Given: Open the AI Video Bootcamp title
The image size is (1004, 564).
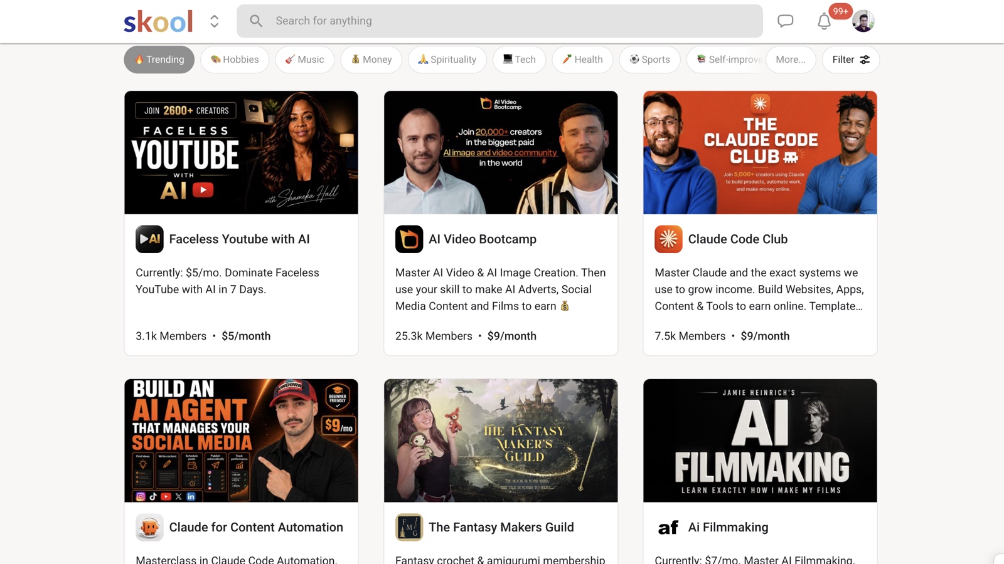Looking at the screenshot, I should coord(483,239).
